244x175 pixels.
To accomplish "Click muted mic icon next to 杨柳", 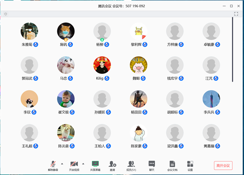I will pyautogui.click(x=107, y=45).
